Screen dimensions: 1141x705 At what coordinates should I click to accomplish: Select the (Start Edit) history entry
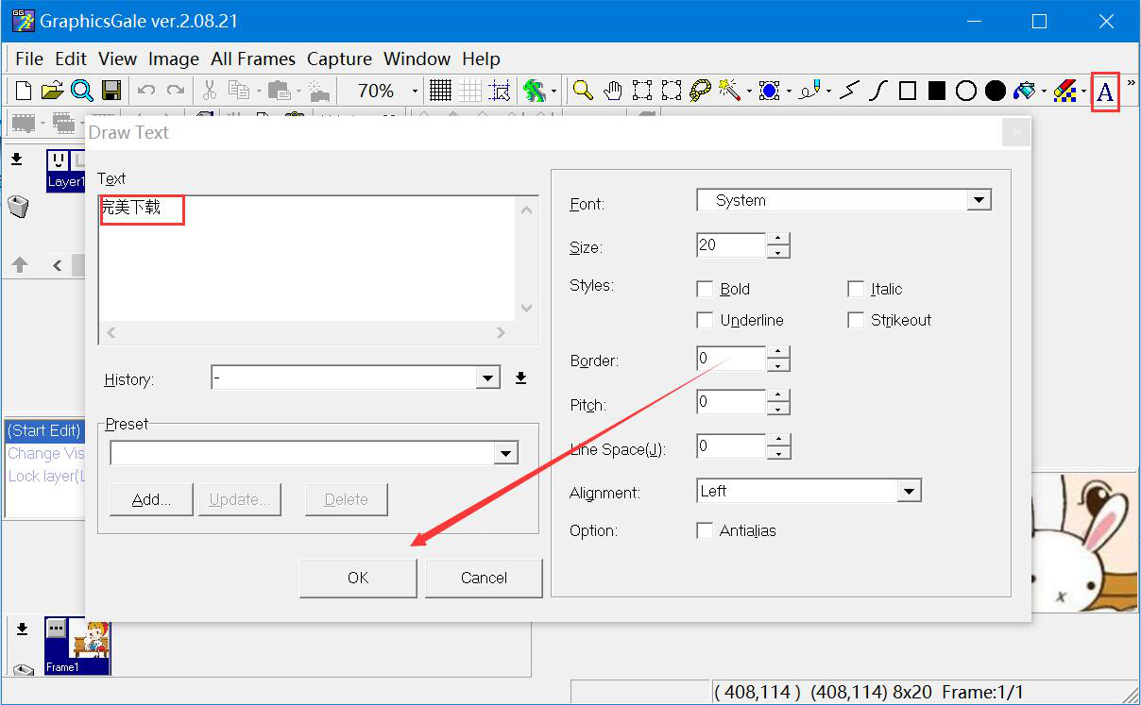(44, 430)
